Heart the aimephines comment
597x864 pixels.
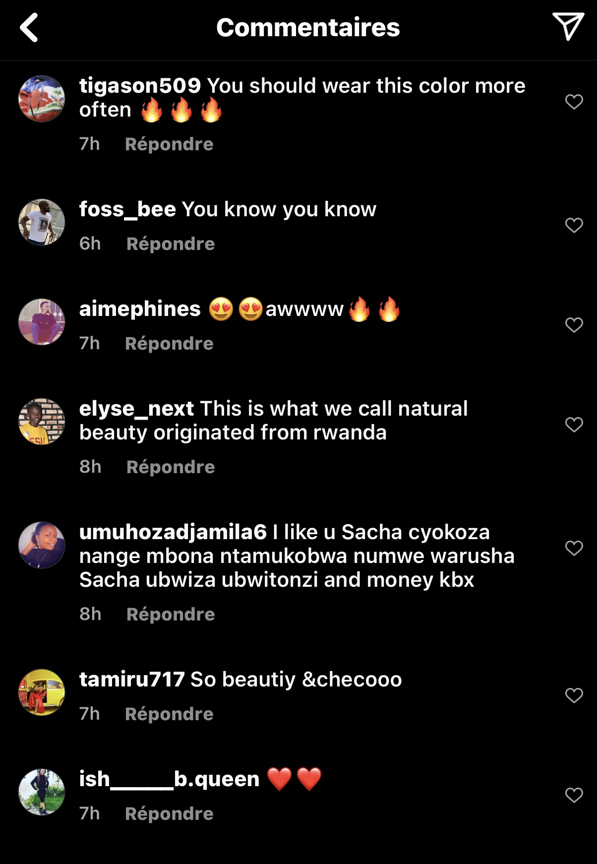[x=574, y=325]
